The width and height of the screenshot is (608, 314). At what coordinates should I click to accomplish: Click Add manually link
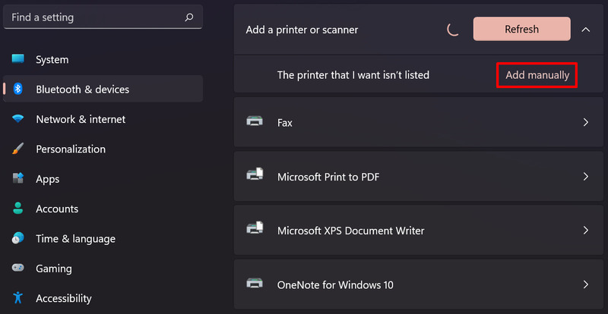[x=537, y=75]
